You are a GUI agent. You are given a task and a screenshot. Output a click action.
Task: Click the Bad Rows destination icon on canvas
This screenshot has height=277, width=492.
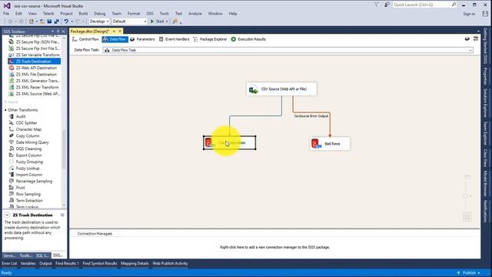coord(316,144)
